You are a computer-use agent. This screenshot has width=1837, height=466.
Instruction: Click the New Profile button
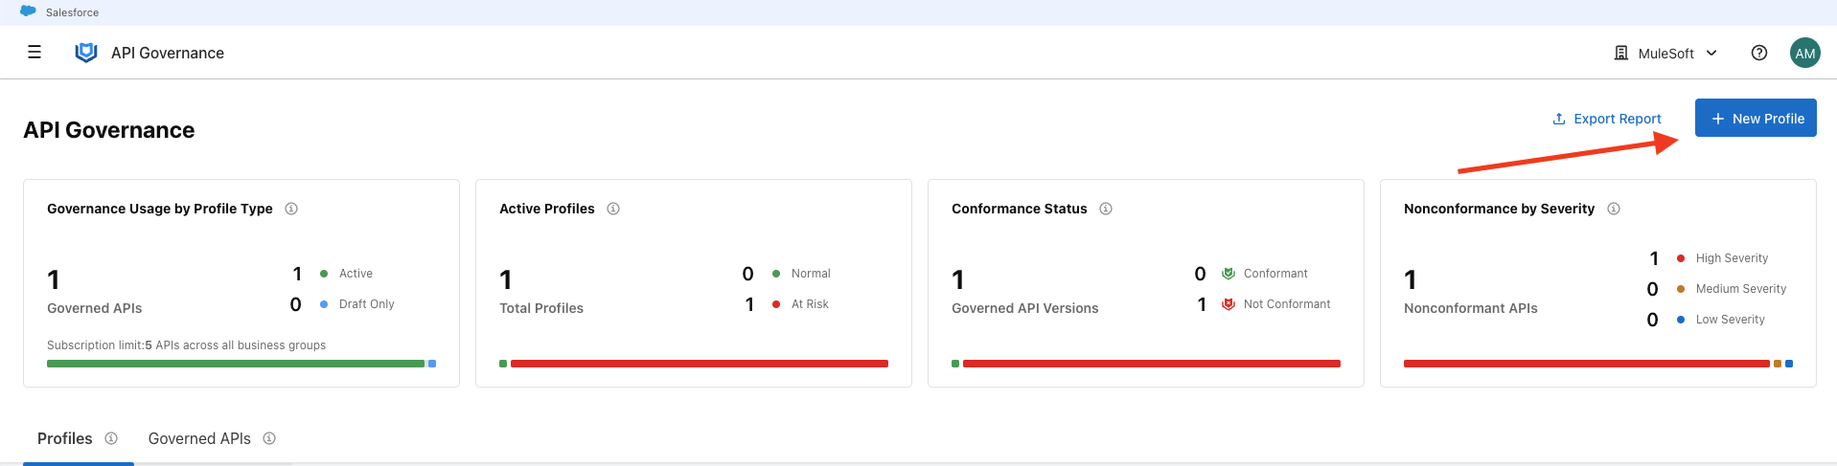[1755, 118]
